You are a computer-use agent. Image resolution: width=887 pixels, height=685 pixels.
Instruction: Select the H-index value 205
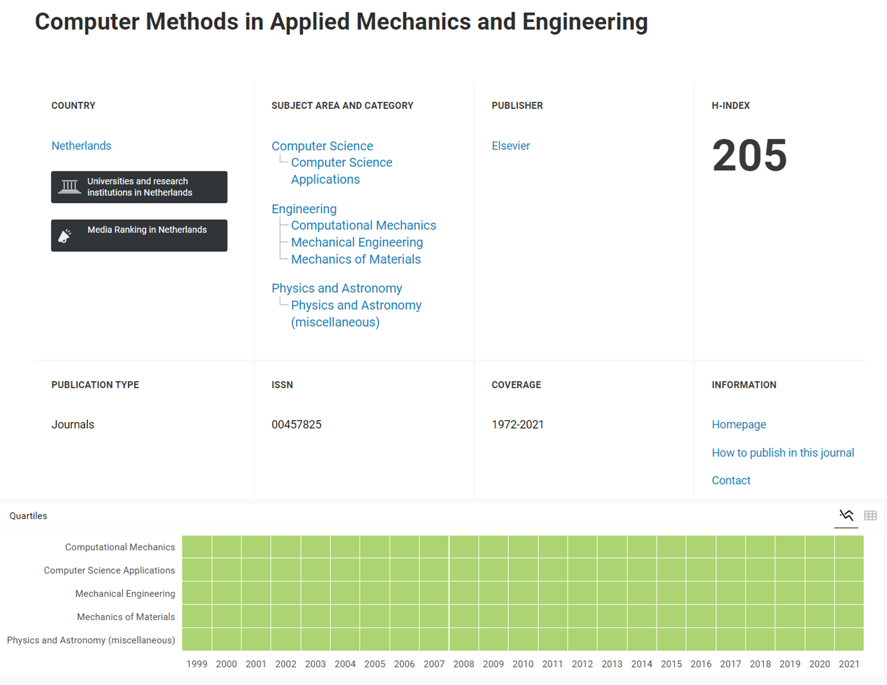click(750, 155)
